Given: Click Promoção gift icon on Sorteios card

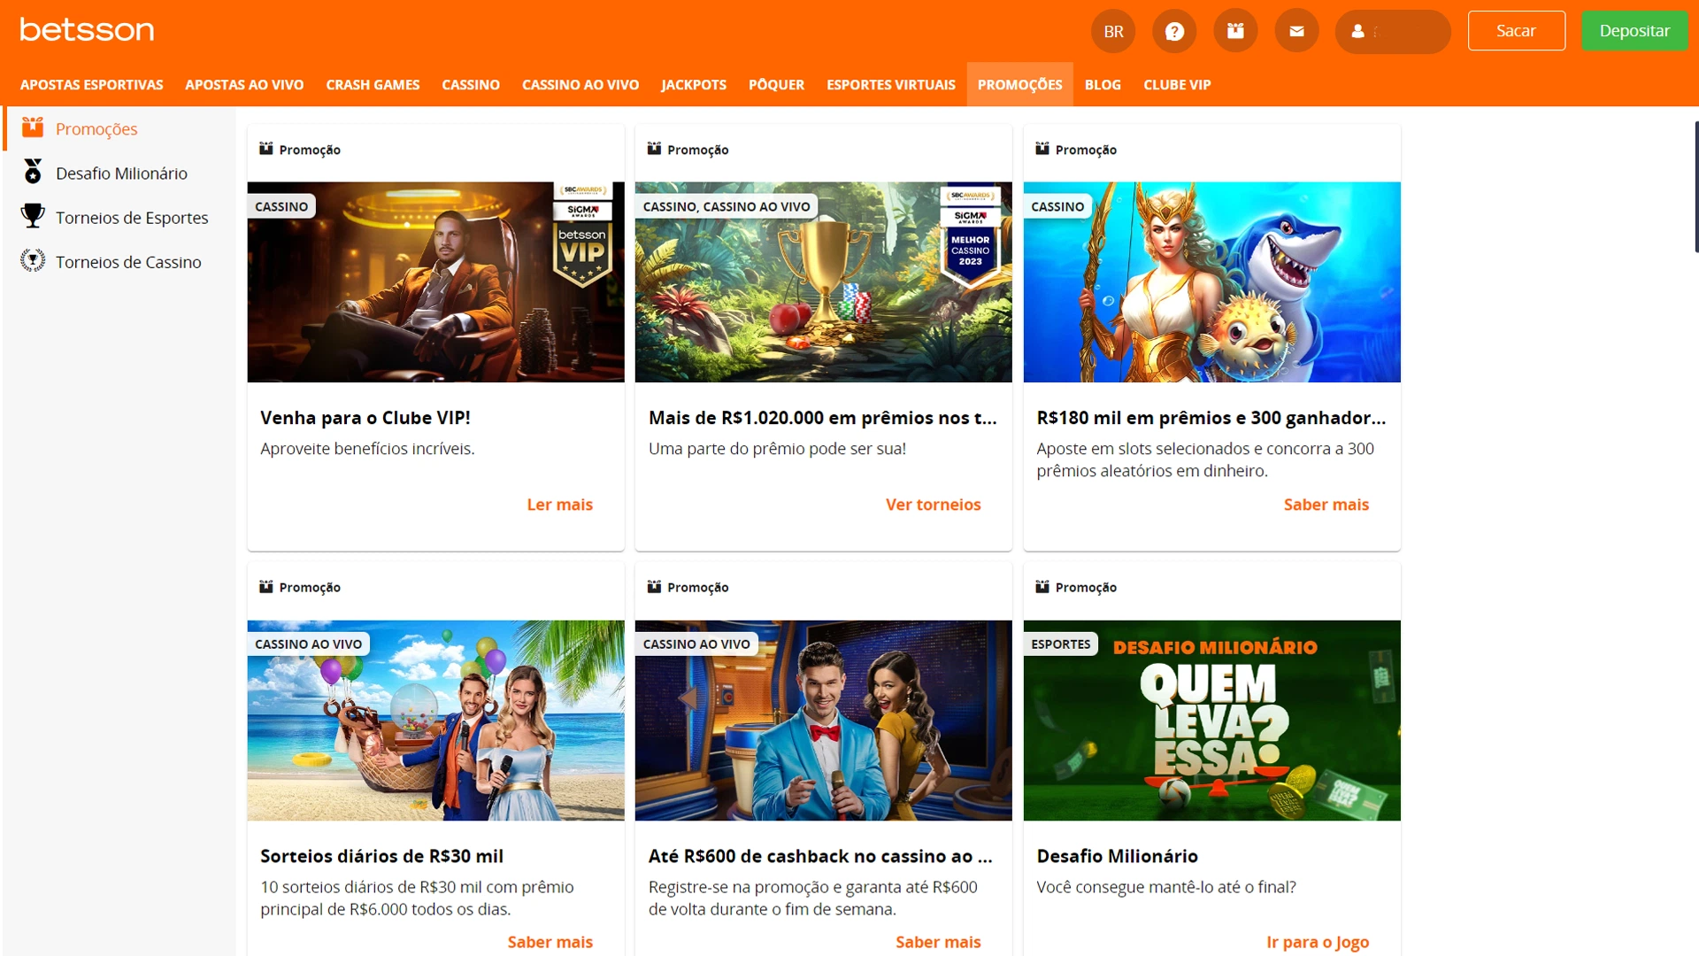Looking at the screenshot, I should pyautogui.click(x=265, y=587).
